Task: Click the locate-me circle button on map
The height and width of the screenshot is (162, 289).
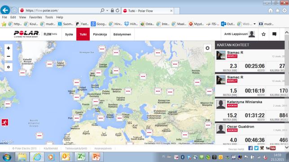Action: coord(8,67)
